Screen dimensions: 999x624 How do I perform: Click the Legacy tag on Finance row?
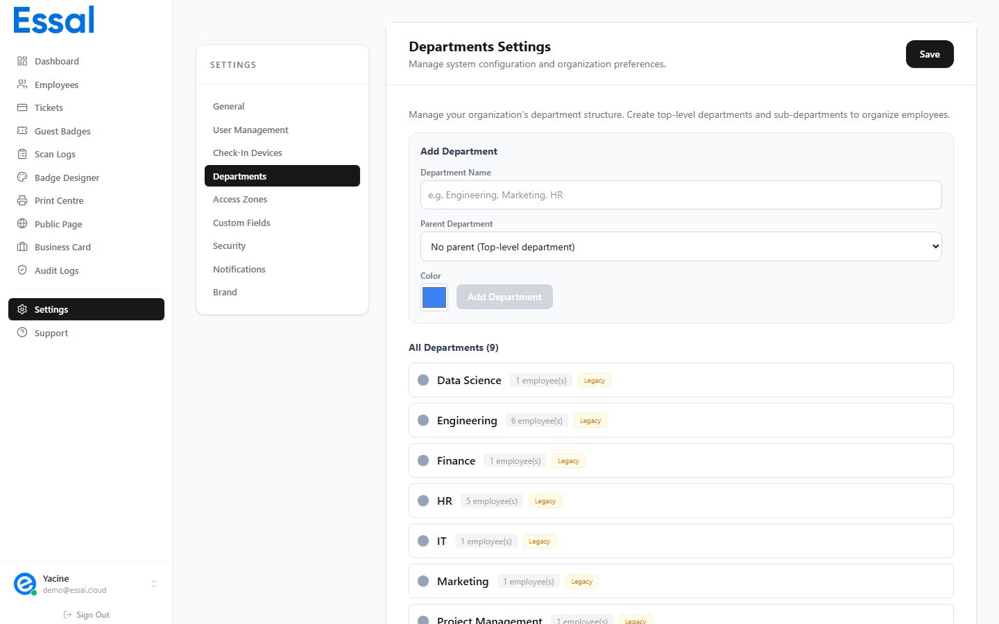(568, 460)
